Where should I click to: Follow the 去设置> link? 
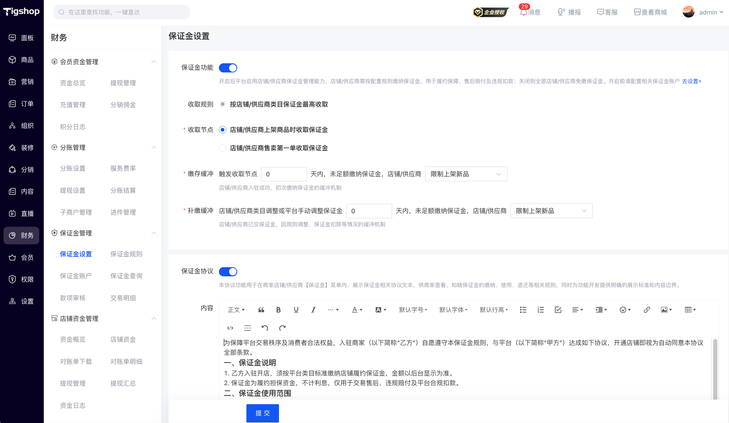pyautogui.click(x=691, y=81)
